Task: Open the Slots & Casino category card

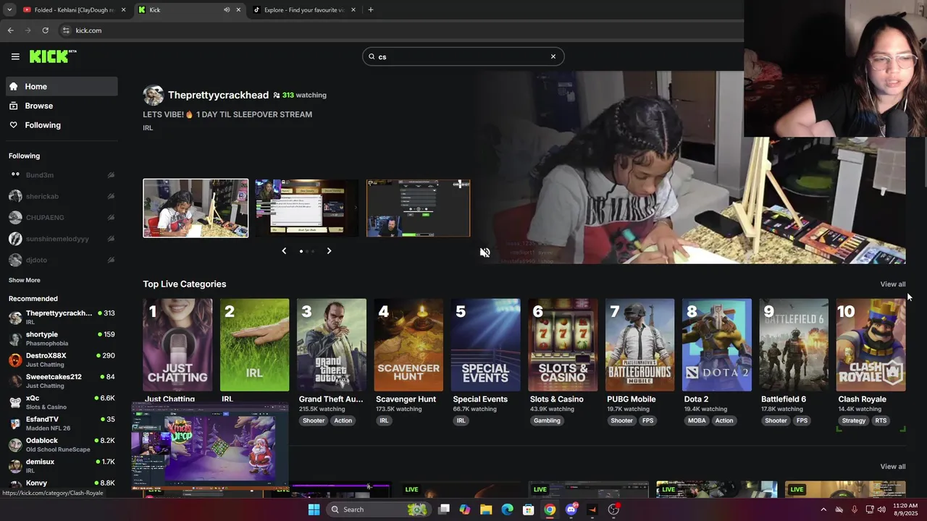Action: 563,345
